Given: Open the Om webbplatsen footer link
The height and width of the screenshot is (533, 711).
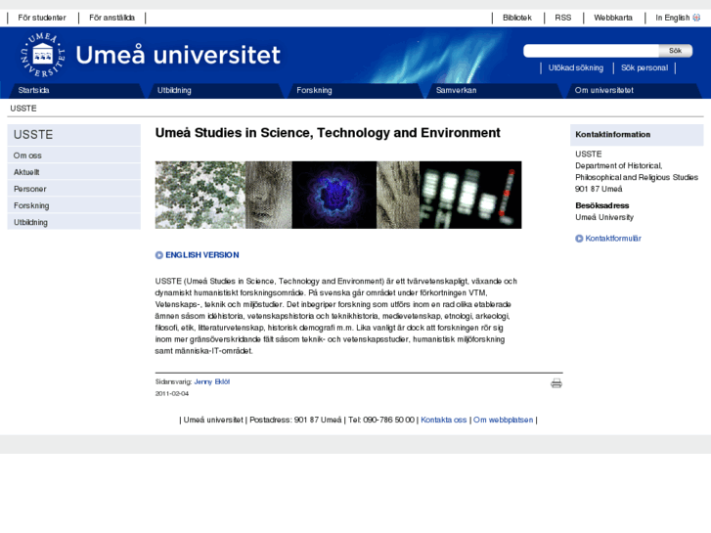Looking at the screenshot, I should 503,421.
